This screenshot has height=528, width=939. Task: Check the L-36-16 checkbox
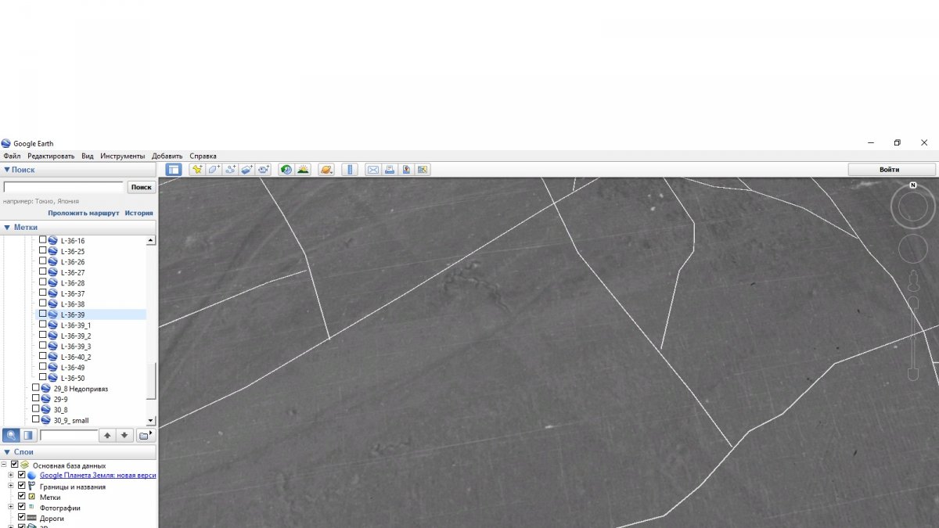[x=43, y=240]
